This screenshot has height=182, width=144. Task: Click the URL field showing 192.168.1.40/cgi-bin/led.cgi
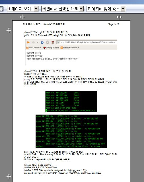tap(87, 42)
